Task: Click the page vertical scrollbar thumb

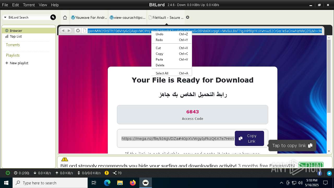Action: pos(329,76)
